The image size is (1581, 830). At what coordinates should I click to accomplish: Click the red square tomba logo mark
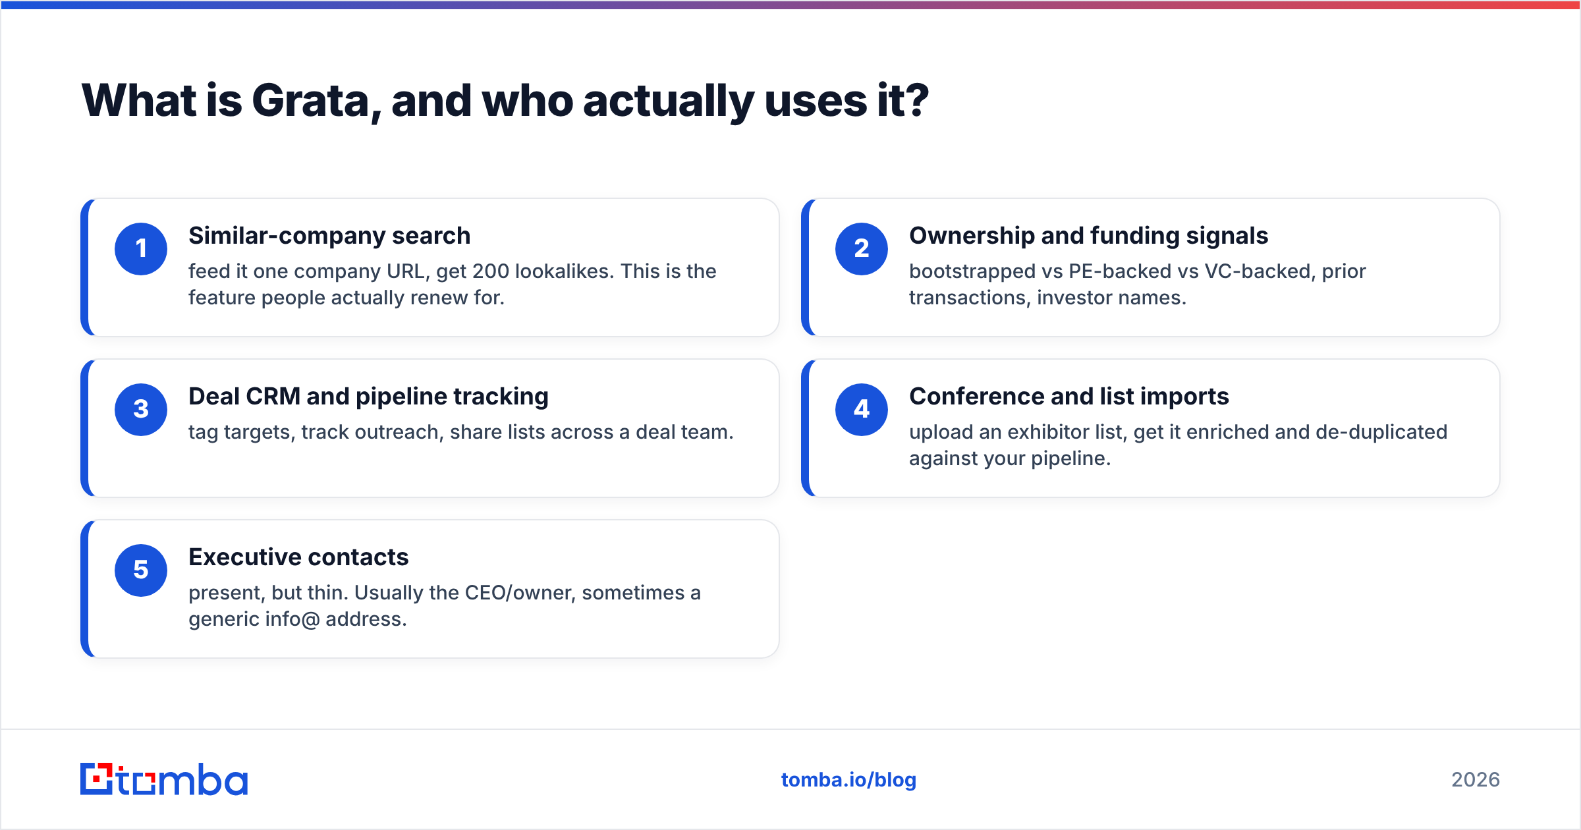(x=97, y=779)
